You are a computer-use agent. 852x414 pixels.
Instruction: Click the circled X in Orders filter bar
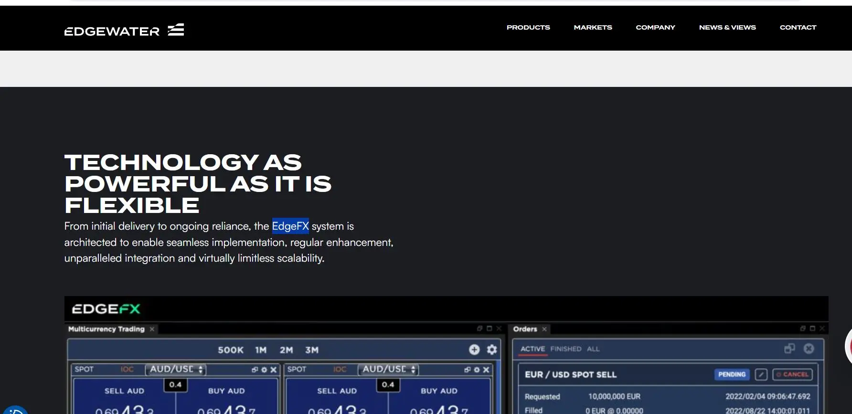[809, 349]
